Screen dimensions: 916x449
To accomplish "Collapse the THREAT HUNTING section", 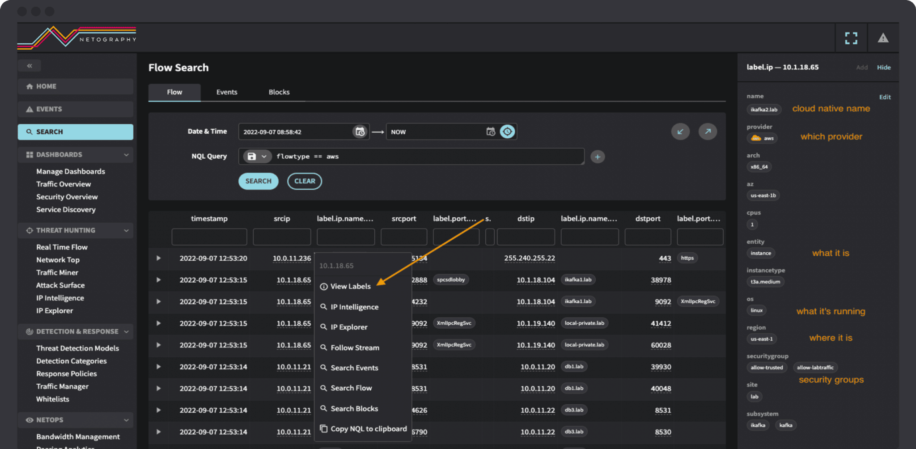I will [x=127, y=230].
